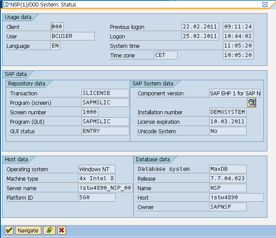Open component version details magnifier icon
276x238 pixels.
tap(251, 103)
